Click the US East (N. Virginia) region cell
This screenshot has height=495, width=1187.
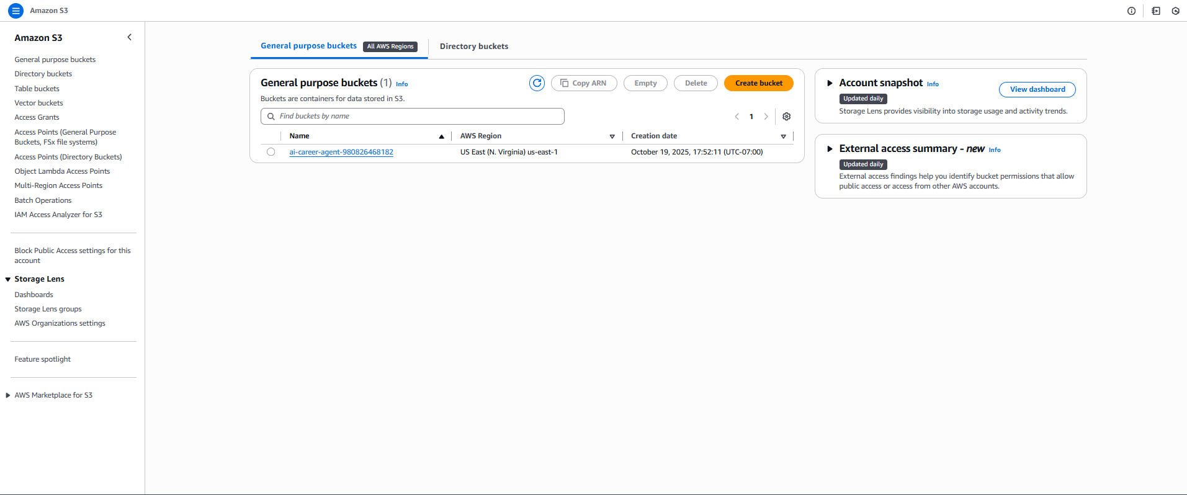click(x=509, y=152)
